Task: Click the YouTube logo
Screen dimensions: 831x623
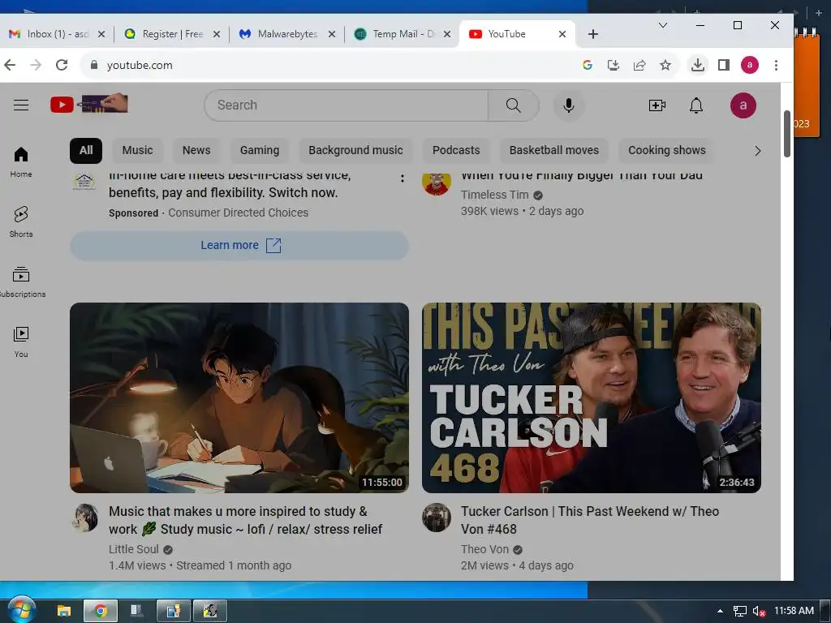Action: [88, 104]
